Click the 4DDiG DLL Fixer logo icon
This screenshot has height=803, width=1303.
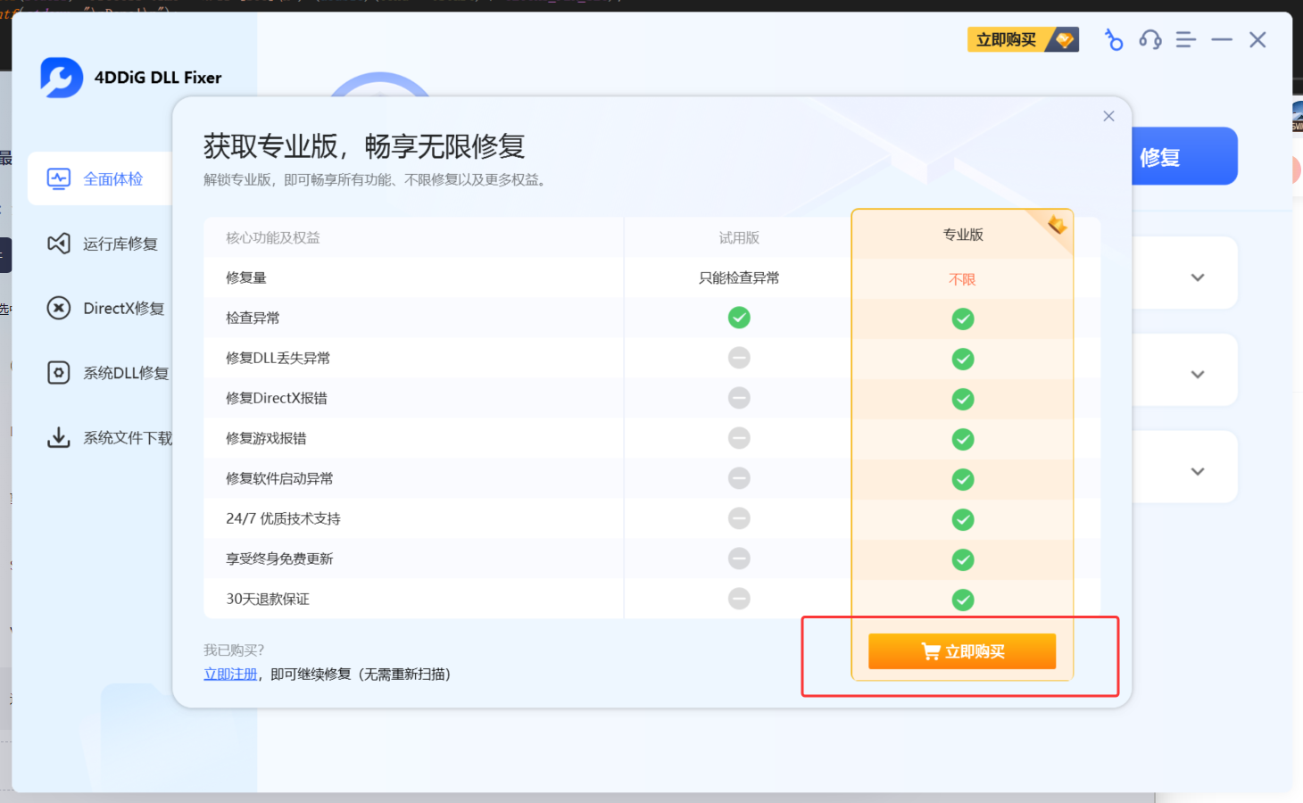tap(62, 78)
